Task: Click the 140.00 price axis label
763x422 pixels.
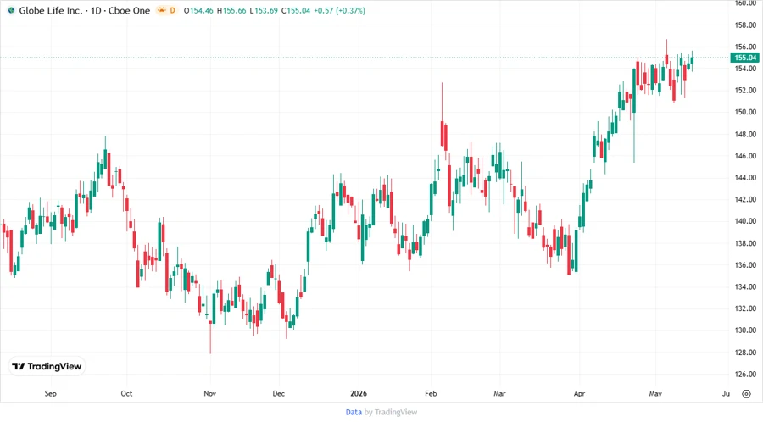Action: point(745,221)
